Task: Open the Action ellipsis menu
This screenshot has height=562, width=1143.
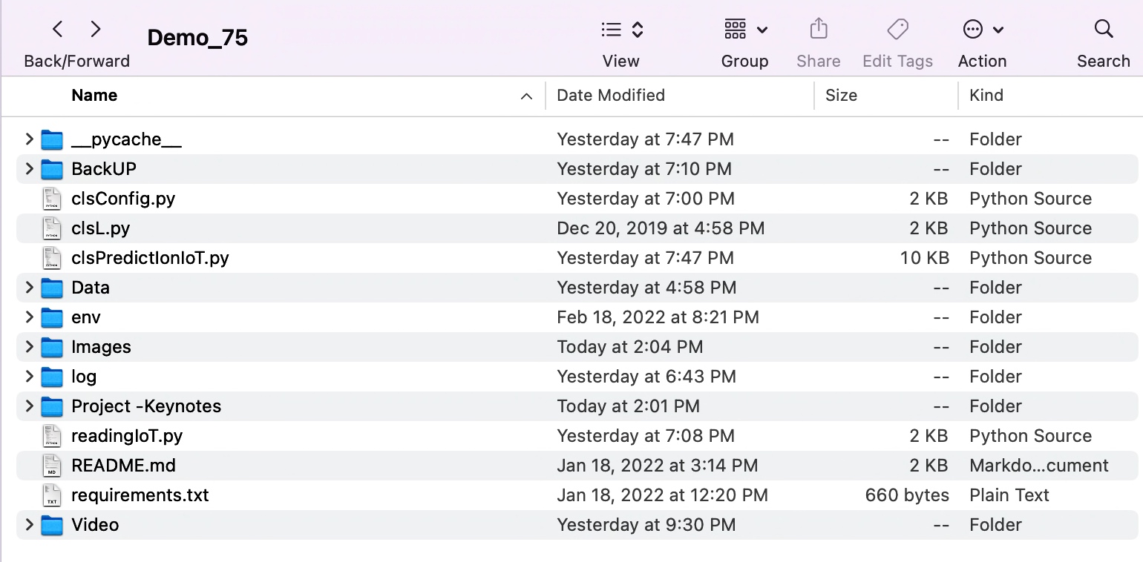Action: click(981, 30)
